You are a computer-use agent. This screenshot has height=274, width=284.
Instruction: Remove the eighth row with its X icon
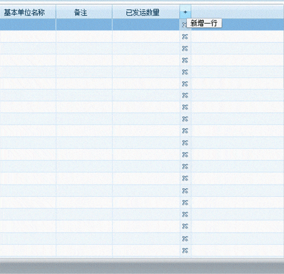coord(185,107)
